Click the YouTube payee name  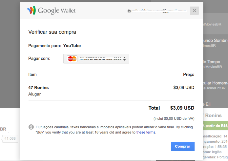pyautogui.click(x=72, y=46)
